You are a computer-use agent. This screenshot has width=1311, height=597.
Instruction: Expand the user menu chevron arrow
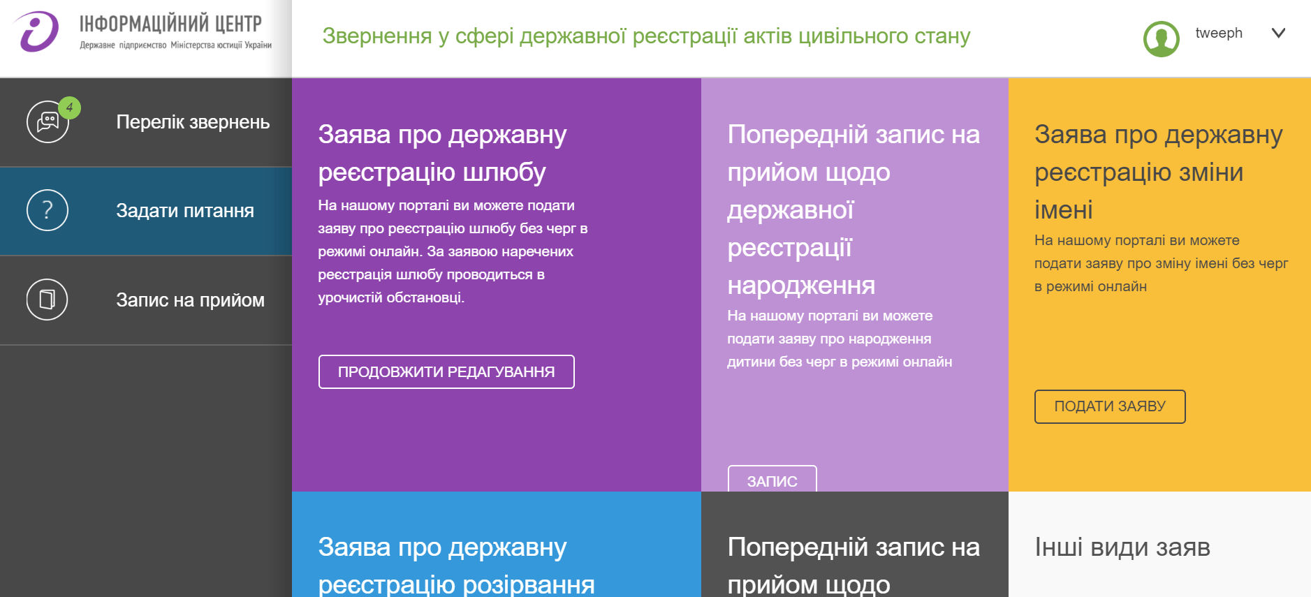(1278, 33)
